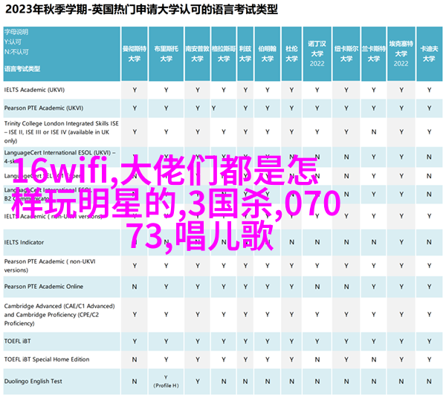Click Trinity College row's Y under 曼彻斯特大学
Viewport: 446px width, 398px height.
click(x=135, y=132)
